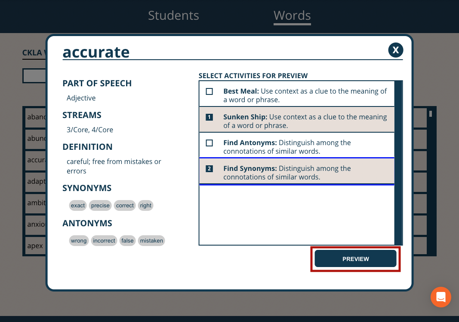Check the Find Antonyms activity checkbox
459x322 pixels.
pos(209,143)
